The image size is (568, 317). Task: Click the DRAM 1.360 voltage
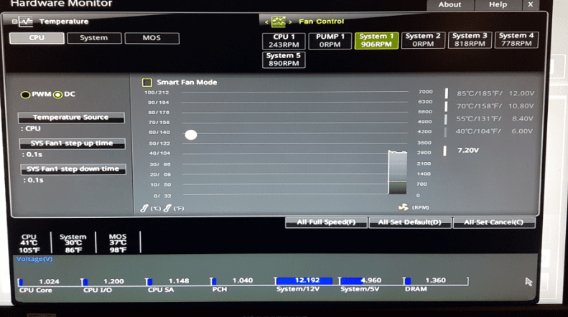pos(435,280)
